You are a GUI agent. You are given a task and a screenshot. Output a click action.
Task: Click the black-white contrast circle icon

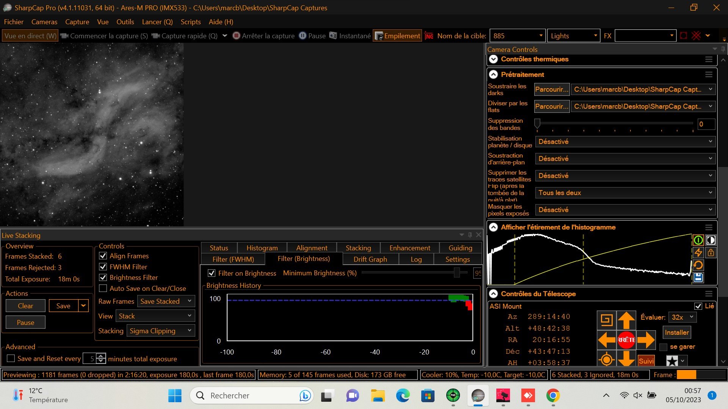coord(711,240)
